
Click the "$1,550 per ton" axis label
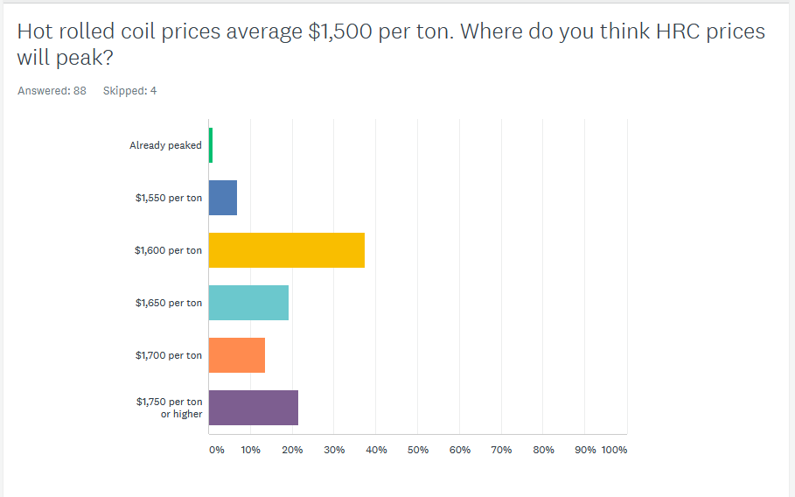point(169,198)
